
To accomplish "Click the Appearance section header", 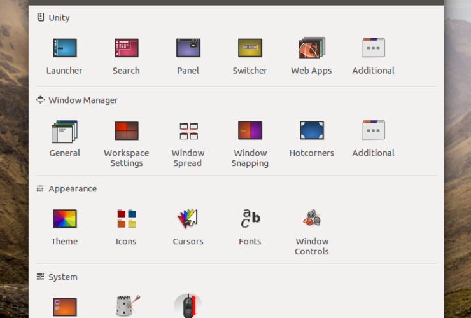I will coord(72,189).
